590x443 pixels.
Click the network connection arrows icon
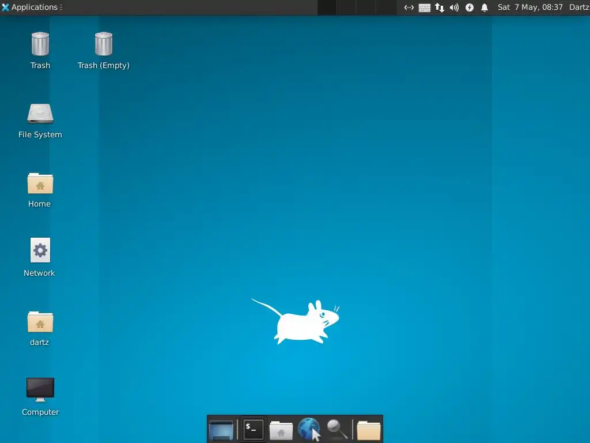[x=409, y=7]
